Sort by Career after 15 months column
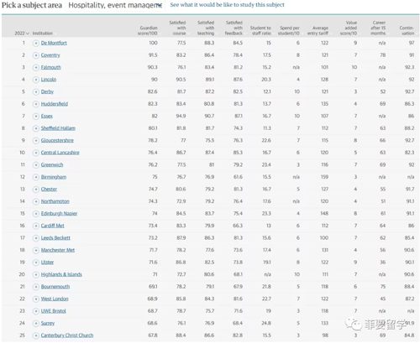Viewport: 420px width, 343px height. point(378,28)
